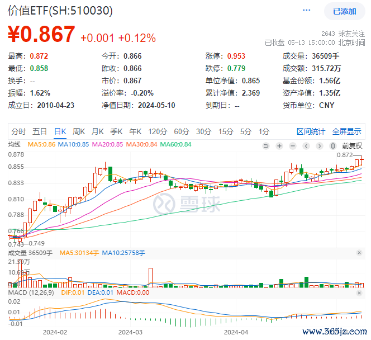Move chart right with arrow icon
Screen dimensions: 371x340
(x=320, y=146)
